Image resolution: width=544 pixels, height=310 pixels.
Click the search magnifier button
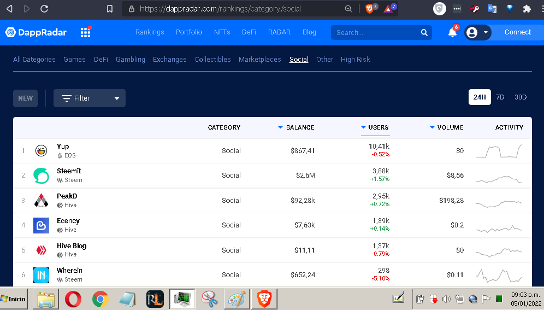(424, 32)
